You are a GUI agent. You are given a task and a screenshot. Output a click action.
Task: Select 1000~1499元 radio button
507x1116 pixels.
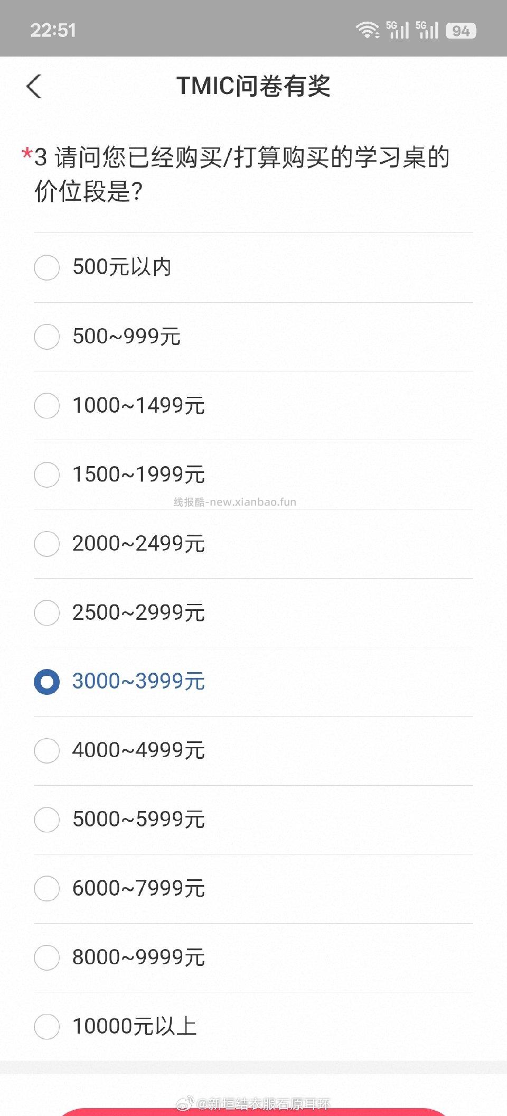tap(46, 406)
